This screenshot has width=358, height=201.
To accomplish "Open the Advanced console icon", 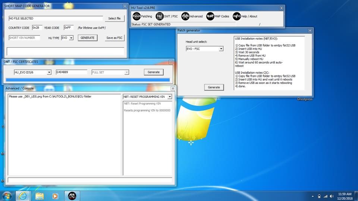I will click(x=185, y=16).
